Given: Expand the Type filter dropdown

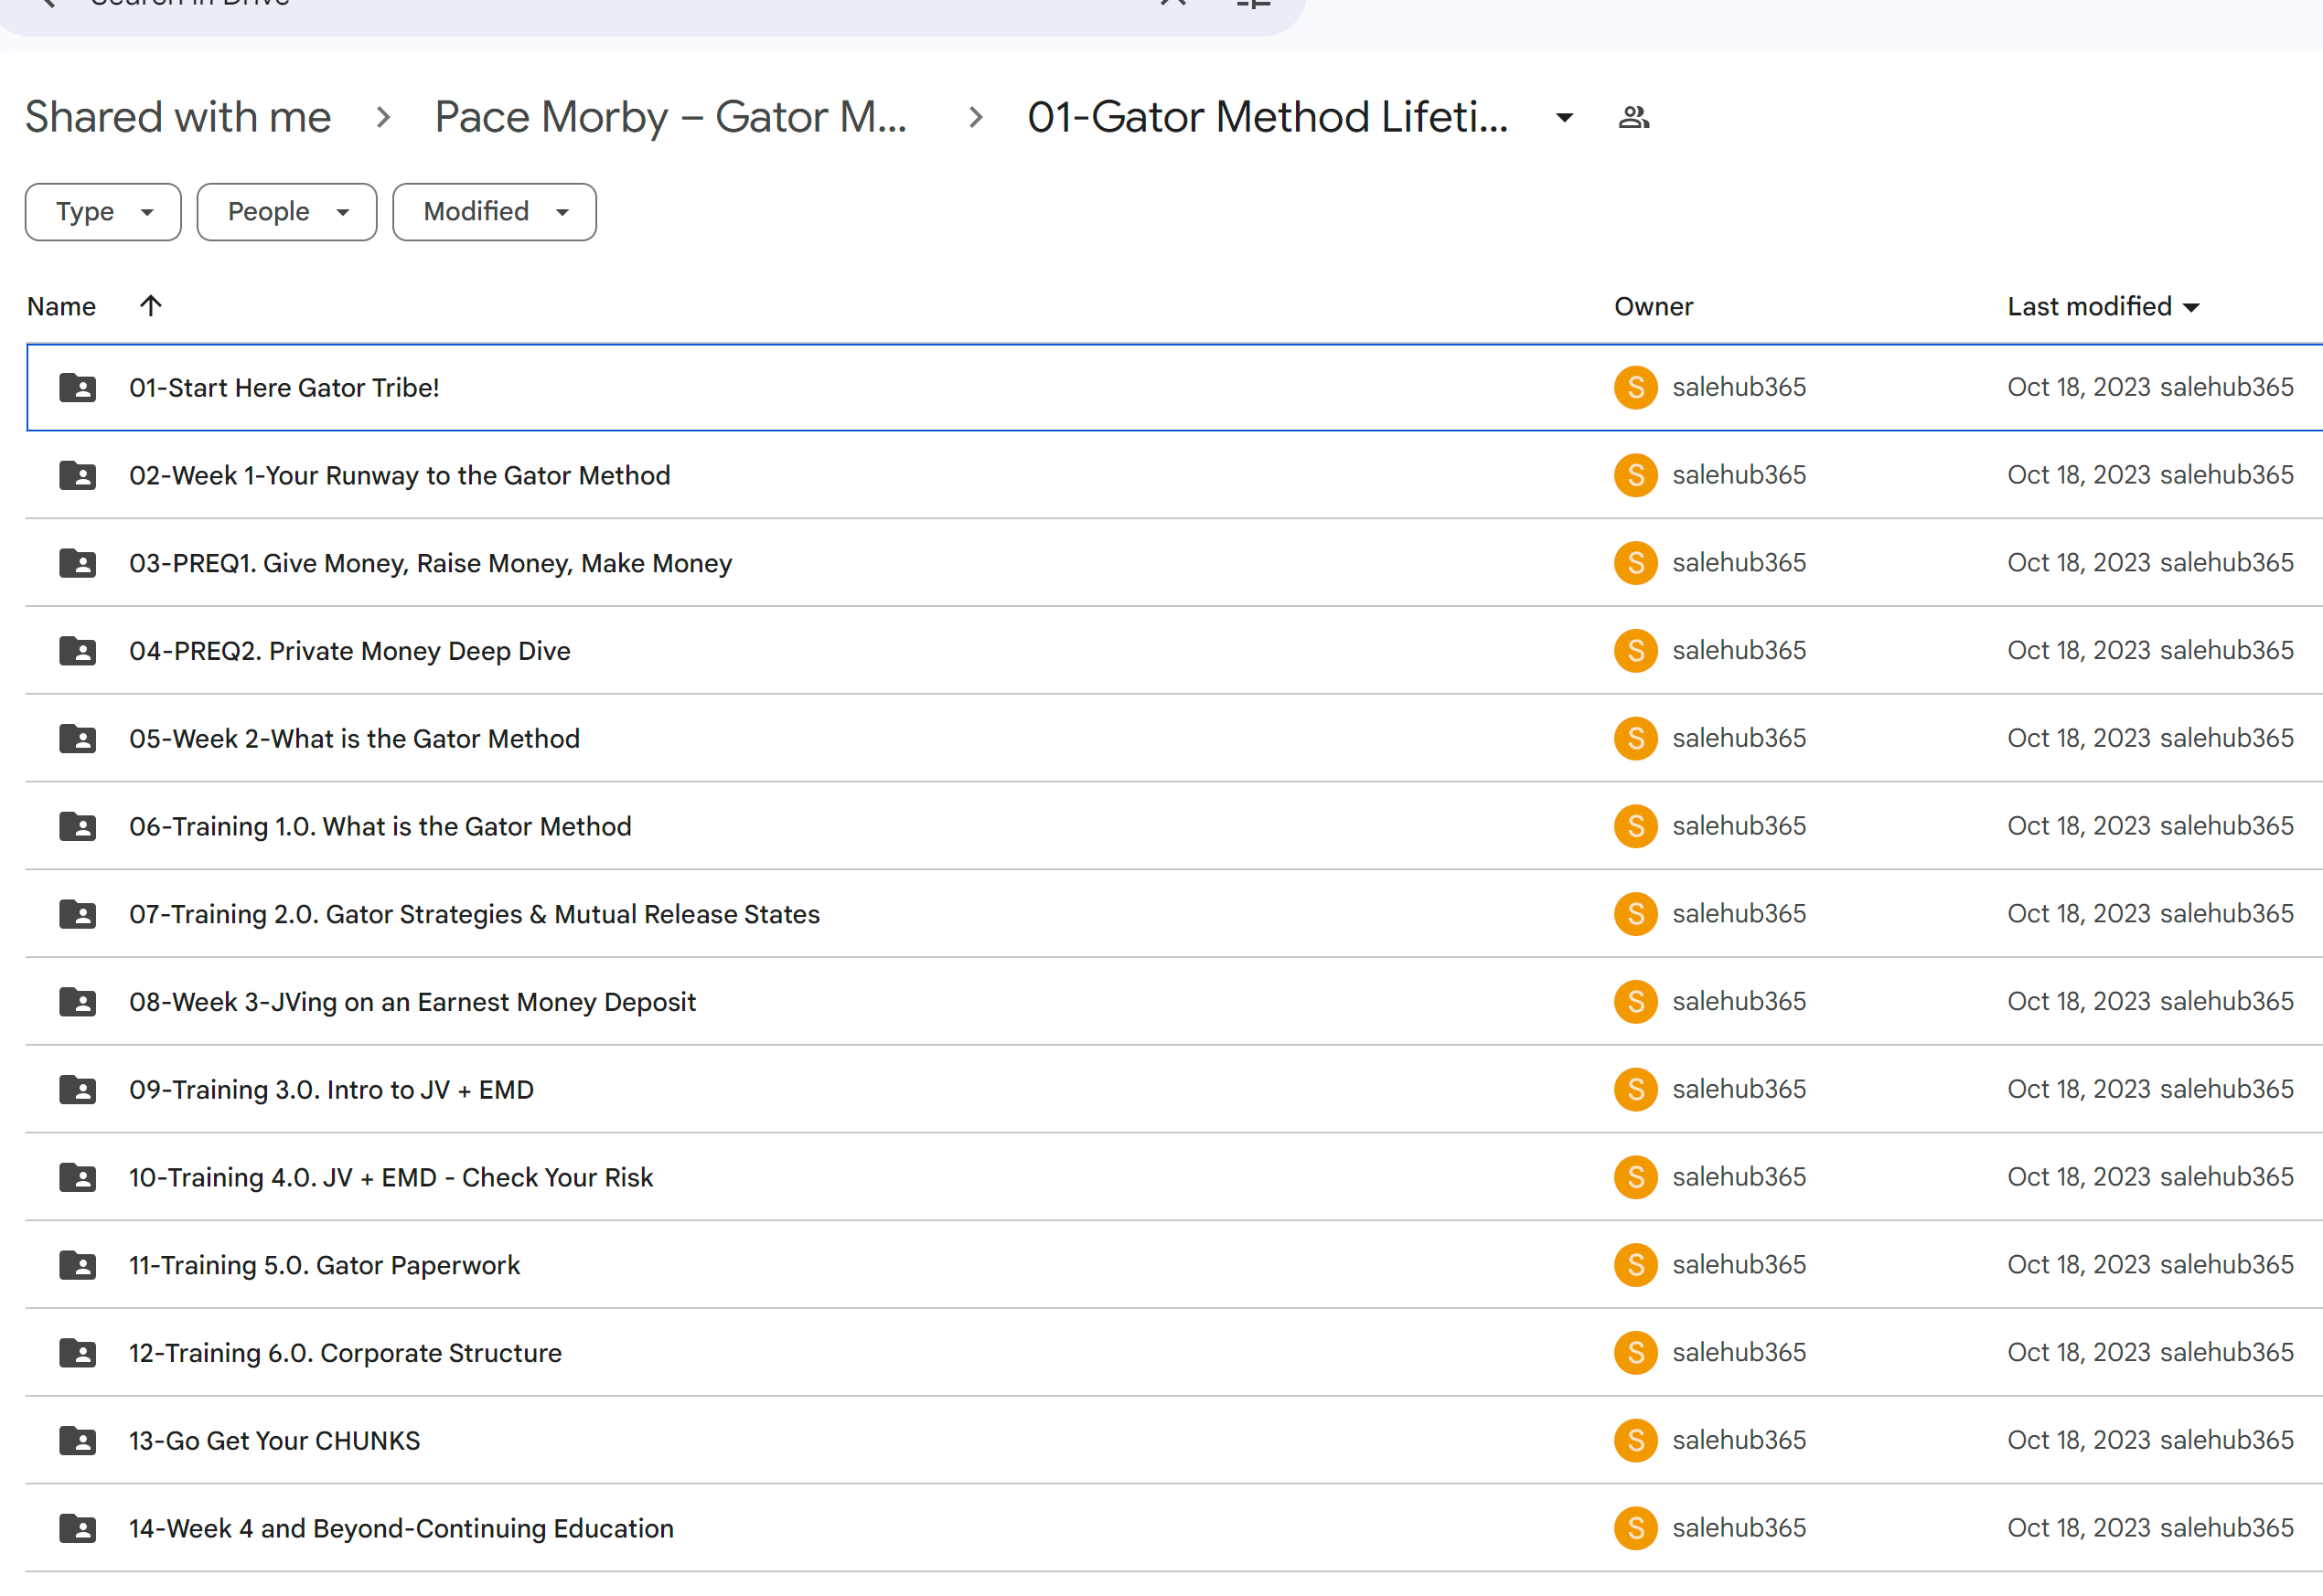Looking at the screenshot, I should 101,212.
